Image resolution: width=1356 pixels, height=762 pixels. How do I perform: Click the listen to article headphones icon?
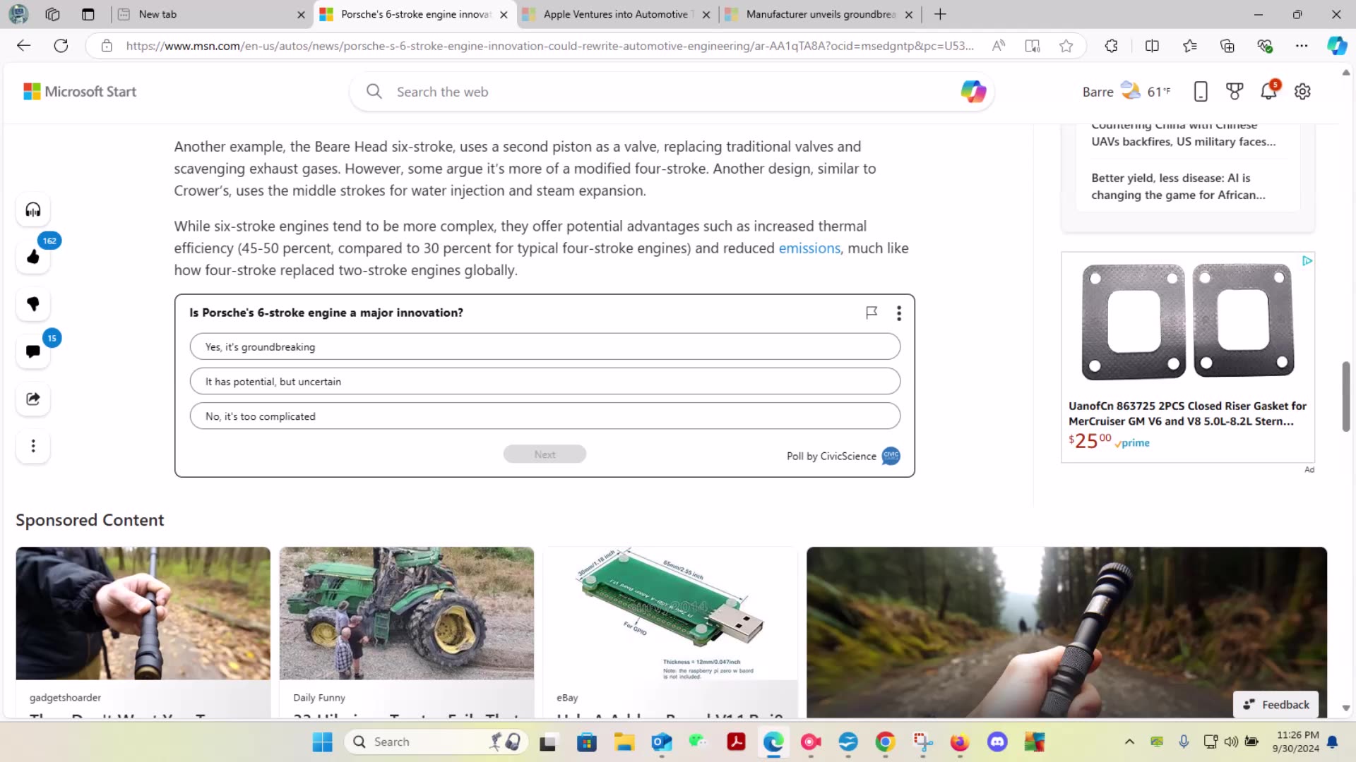(33, 210)
